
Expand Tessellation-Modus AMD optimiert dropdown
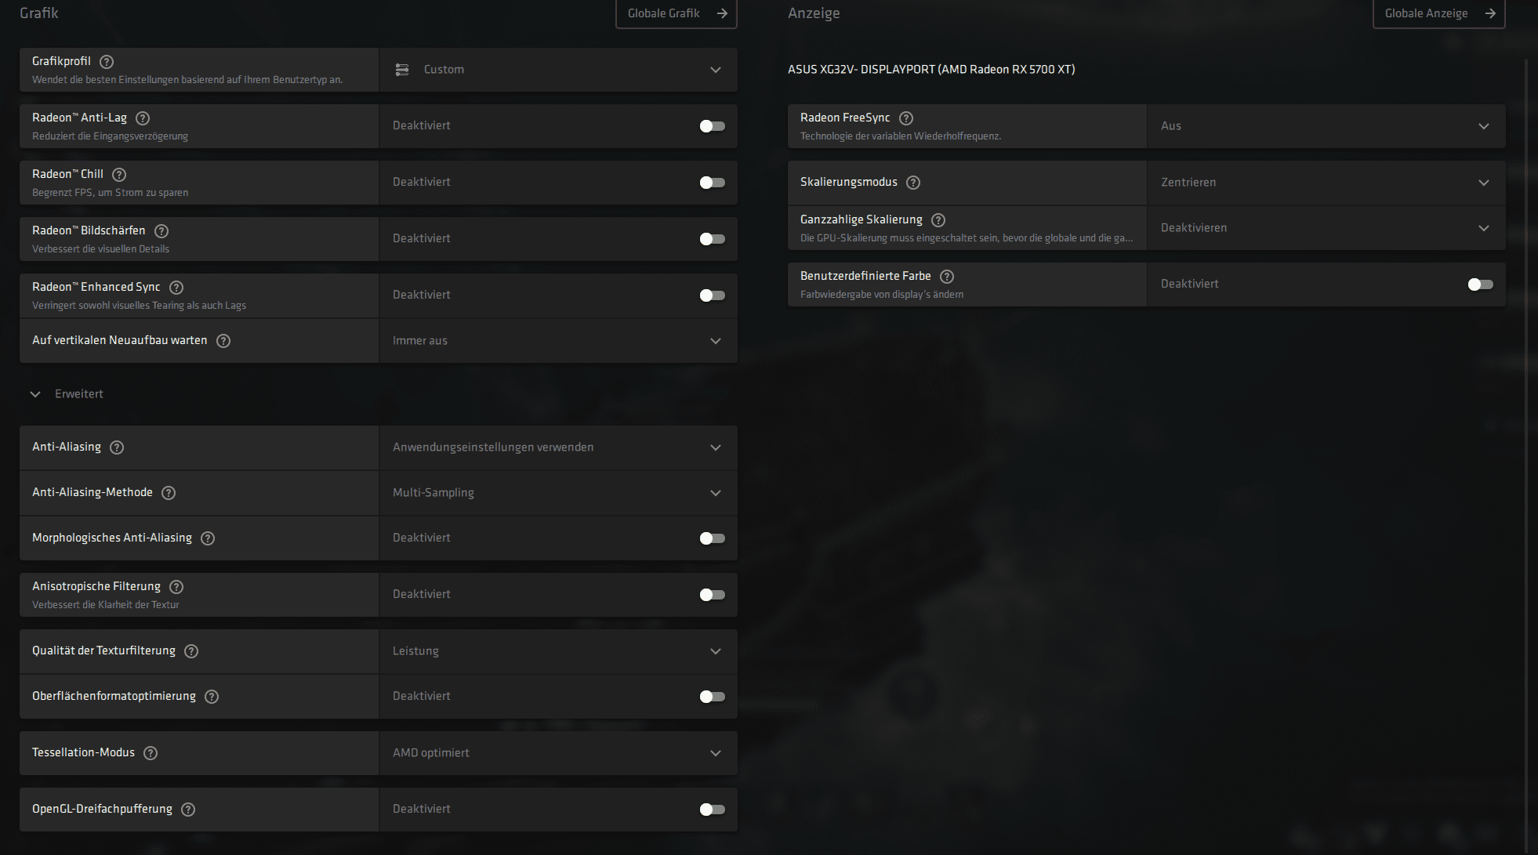[558, 753]
